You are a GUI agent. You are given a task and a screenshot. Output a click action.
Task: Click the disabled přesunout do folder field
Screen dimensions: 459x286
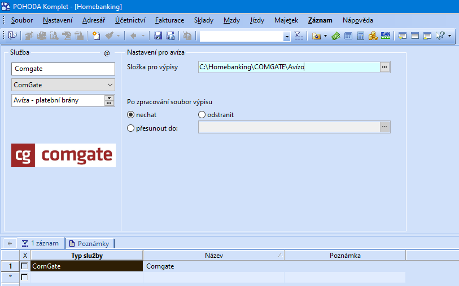[289, 127]
